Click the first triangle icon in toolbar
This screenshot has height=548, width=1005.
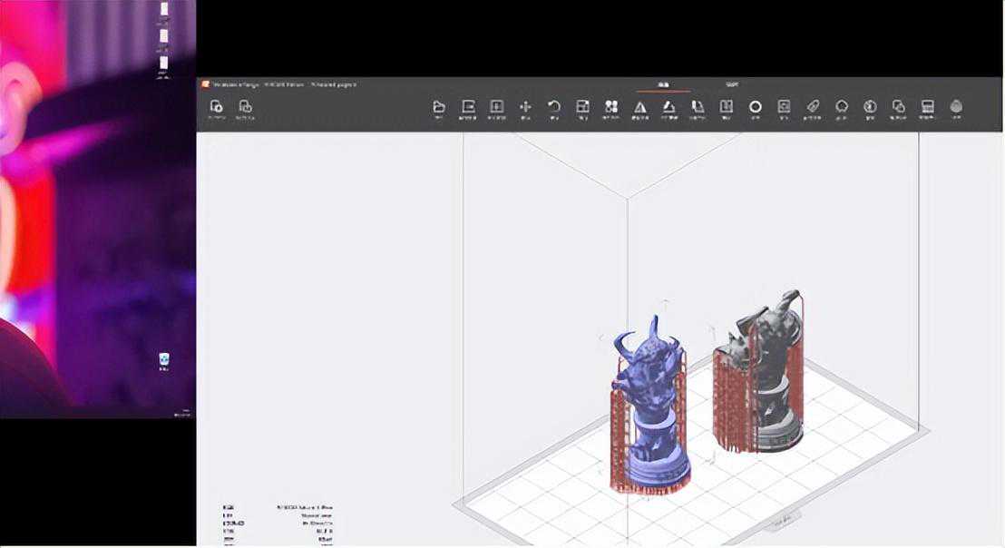pos(639,107)
